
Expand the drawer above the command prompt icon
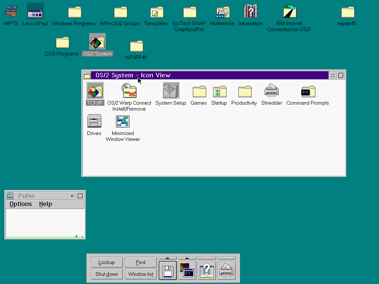(x=187, y=258)
